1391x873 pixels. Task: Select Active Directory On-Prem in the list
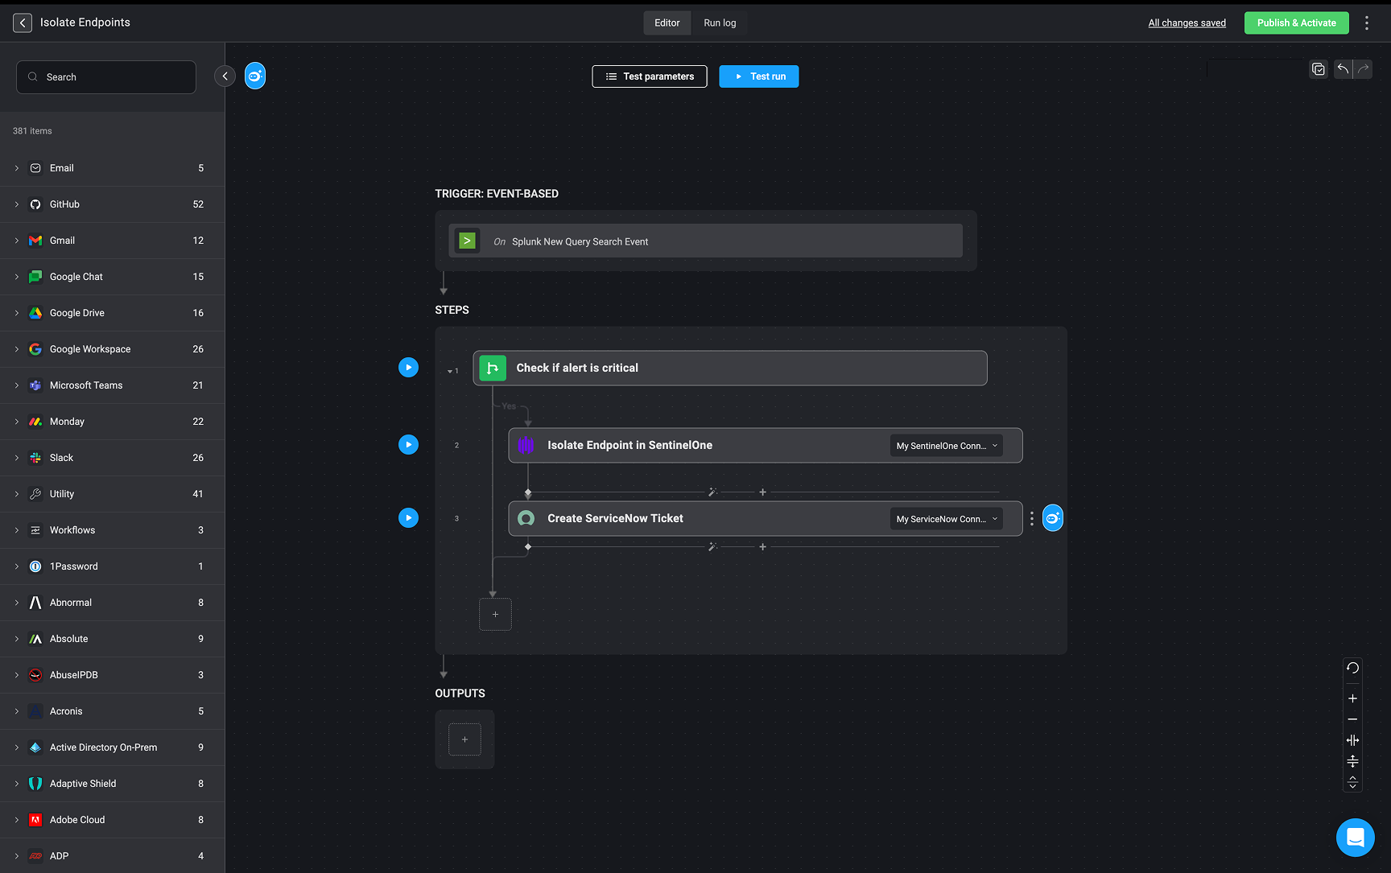point(112,747)
